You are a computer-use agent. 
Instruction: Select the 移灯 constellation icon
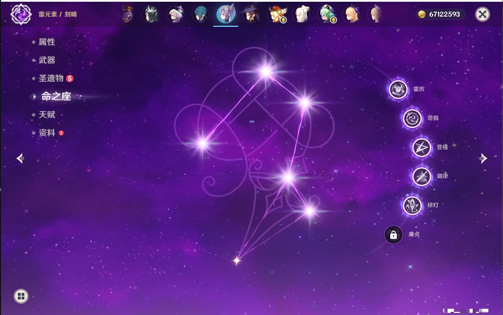pos(412,205)
